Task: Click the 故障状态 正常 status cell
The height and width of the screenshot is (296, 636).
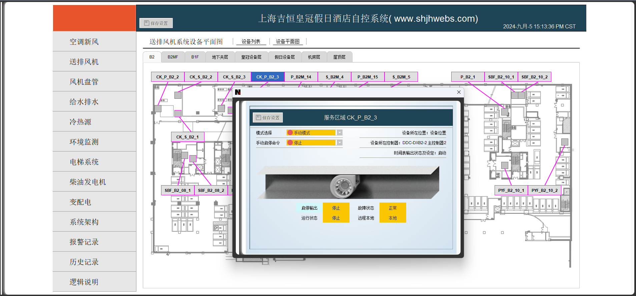Action: (393, 208)
